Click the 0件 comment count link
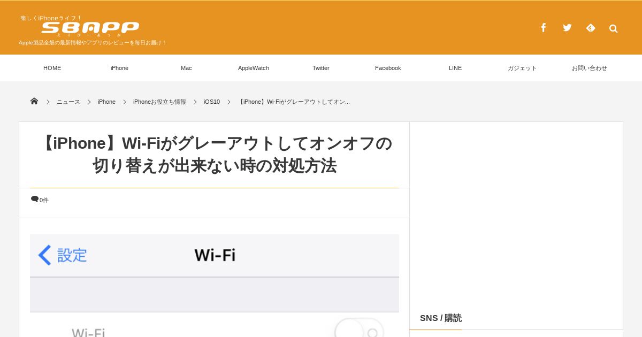This screenshot has height=337, width=642. pyautogui.click(x=44, y=200)
